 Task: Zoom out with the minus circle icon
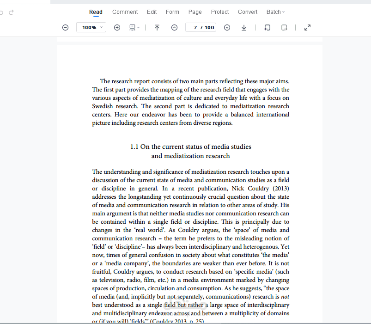click(x=65, y=27)
